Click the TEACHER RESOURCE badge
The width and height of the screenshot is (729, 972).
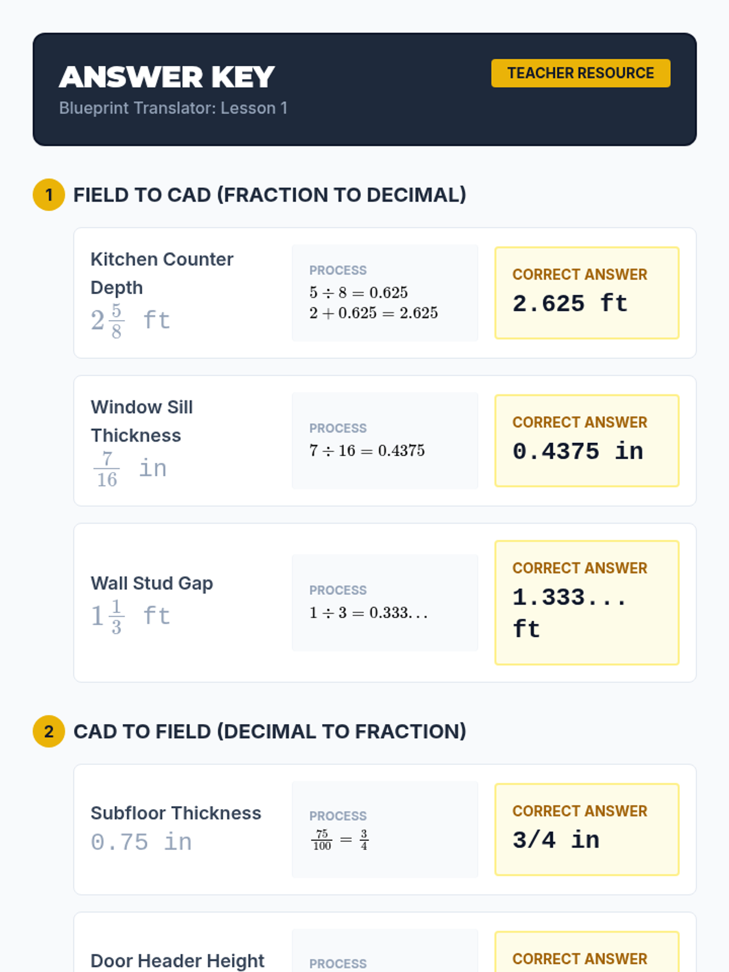(x=580, y=74)
